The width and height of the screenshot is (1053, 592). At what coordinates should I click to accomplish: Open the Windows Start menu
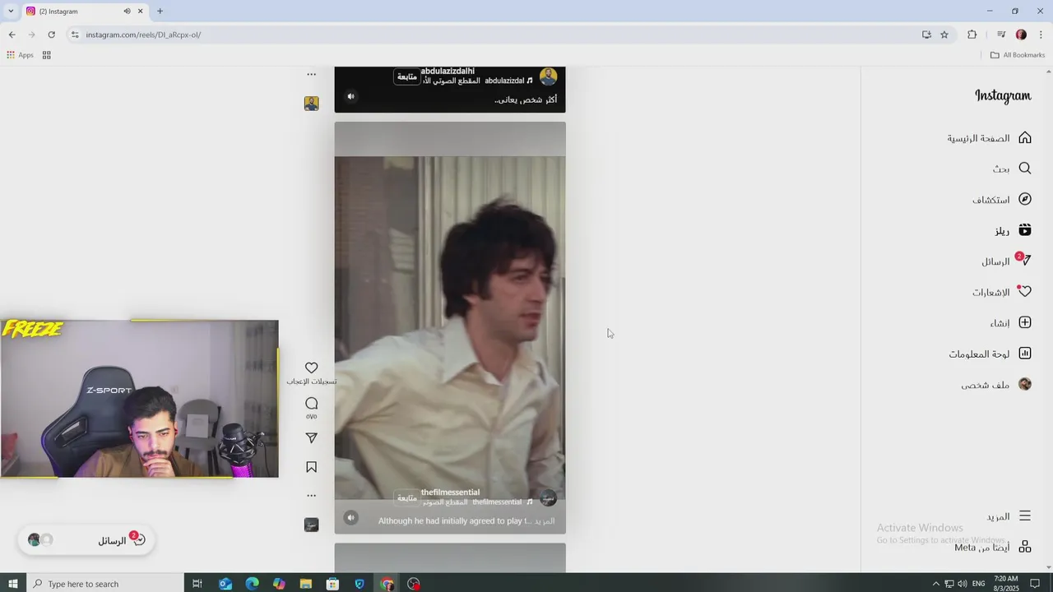(x=13, y=584)
